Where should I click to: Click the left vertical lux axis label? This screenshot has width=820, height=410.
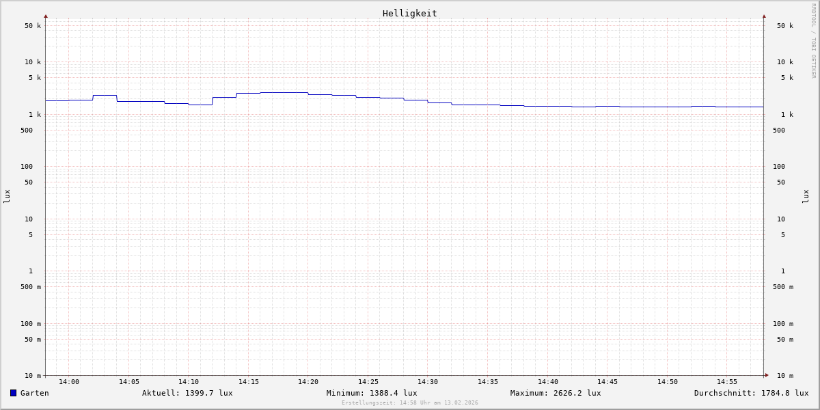point(7,196)
